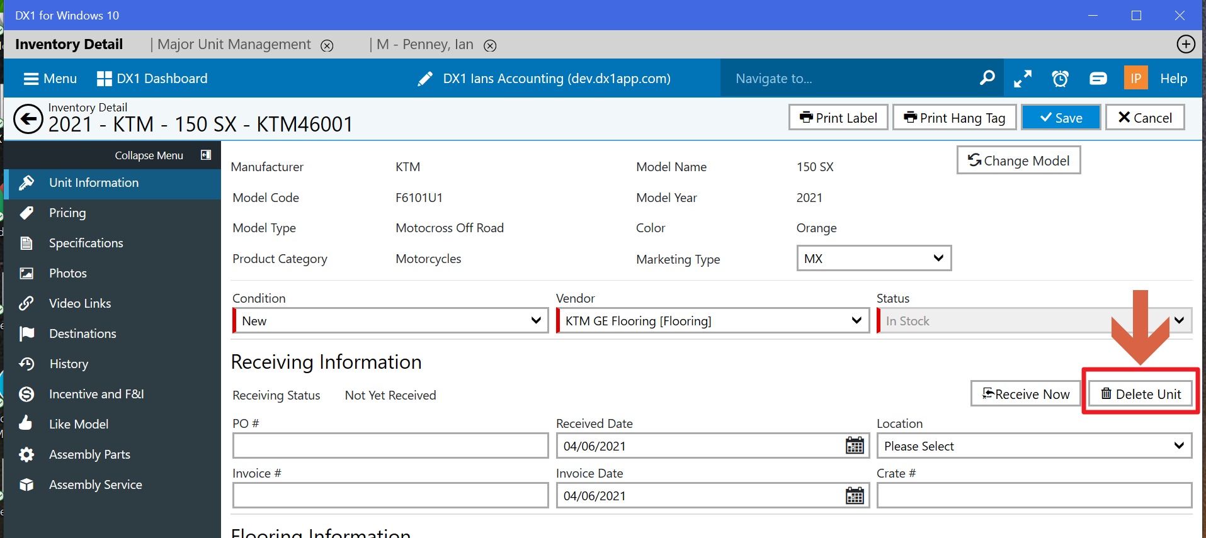Open Assembly Service in sidebar
This screenshot has height=538, width=1206.
[x=113, y=485]
